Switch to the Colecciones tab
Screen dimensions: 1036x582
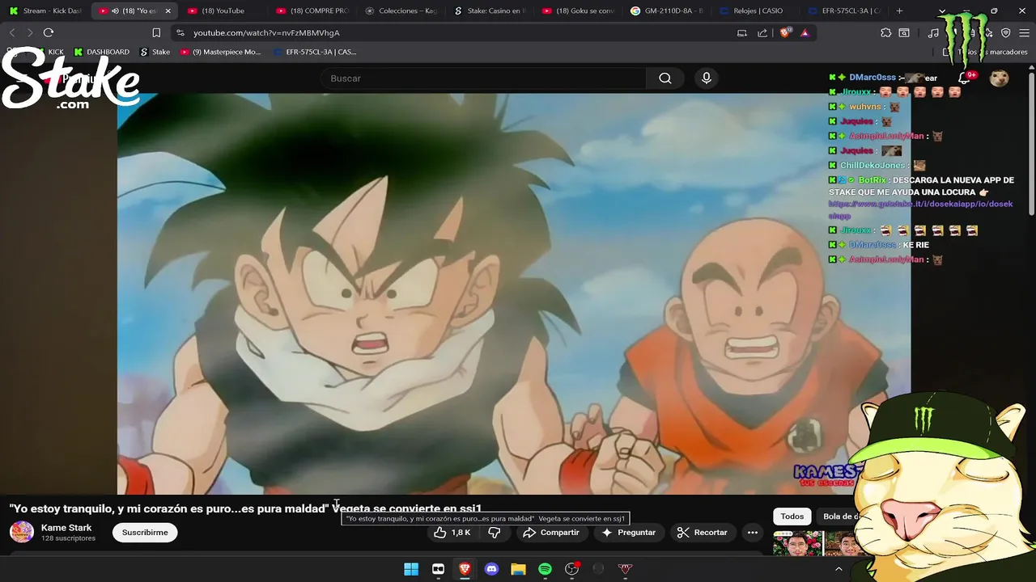click(401, 11)
